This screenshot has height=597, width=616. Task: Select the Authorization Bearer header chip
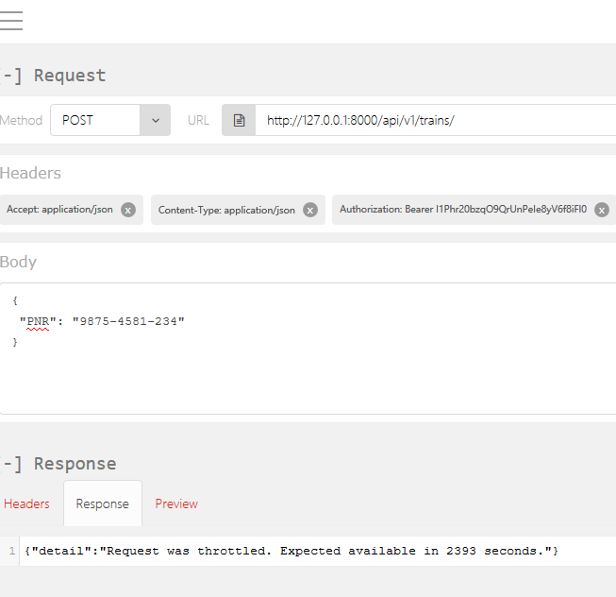point(462,210)
